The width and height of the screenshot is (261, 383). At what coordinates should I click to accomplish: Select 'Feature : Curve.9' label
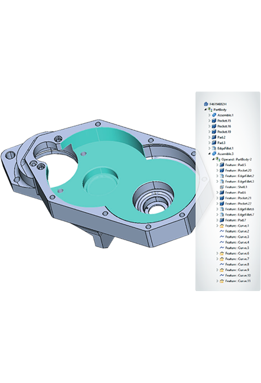pos(237,270)
